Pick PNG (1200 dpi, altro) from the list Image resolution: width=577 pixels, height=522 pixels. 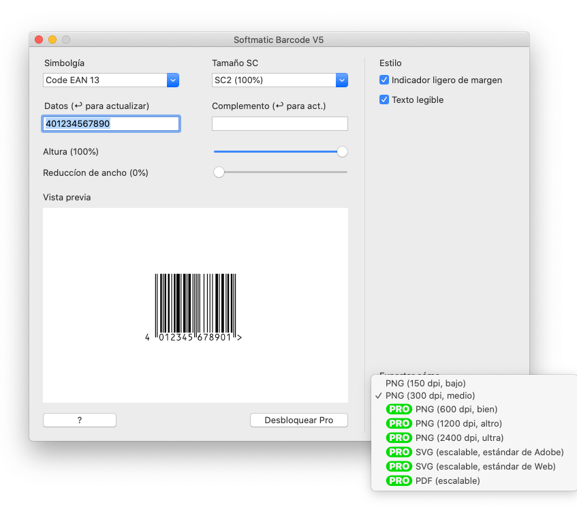pyautogui.click(x=458, y=424)
